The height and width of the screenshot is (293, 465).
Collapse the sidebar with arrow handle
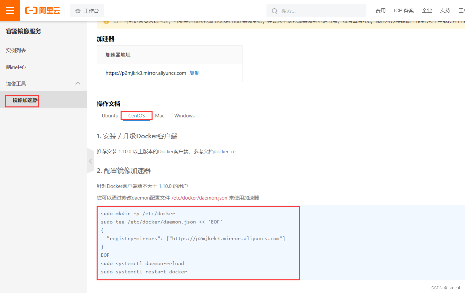pyautogui.click(x=91, y=161)
